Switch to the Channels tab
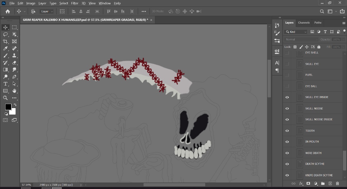This screenshot has height=189, width=347. click(304, 23)
